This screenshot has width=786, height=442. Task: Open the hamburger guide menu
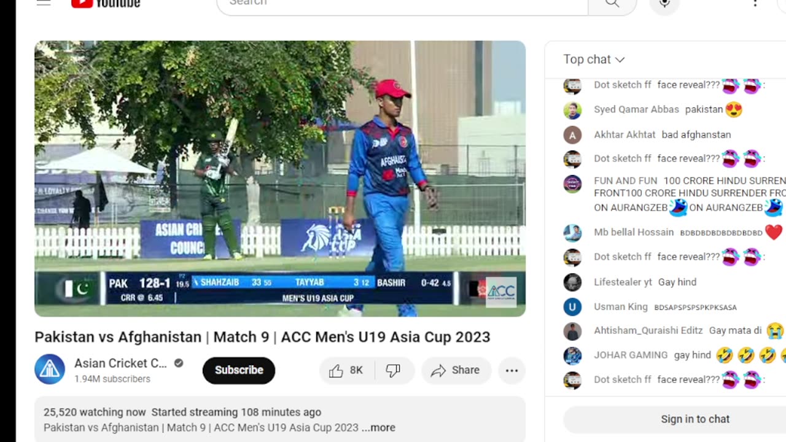pos(43,2)
